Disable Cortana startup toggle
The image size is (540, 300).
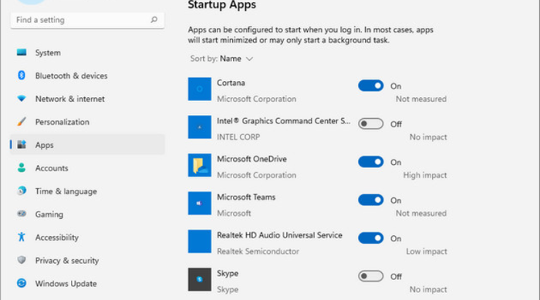click(370, 86)
